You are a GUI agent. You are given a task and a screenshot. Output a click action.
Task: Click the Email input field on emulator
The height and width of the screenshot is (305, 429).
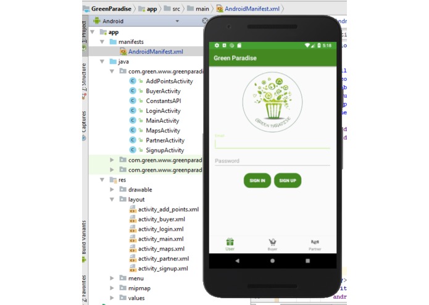272,144
